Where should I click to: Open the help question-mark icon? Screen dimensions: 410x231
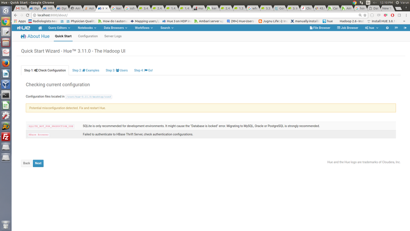387,28
